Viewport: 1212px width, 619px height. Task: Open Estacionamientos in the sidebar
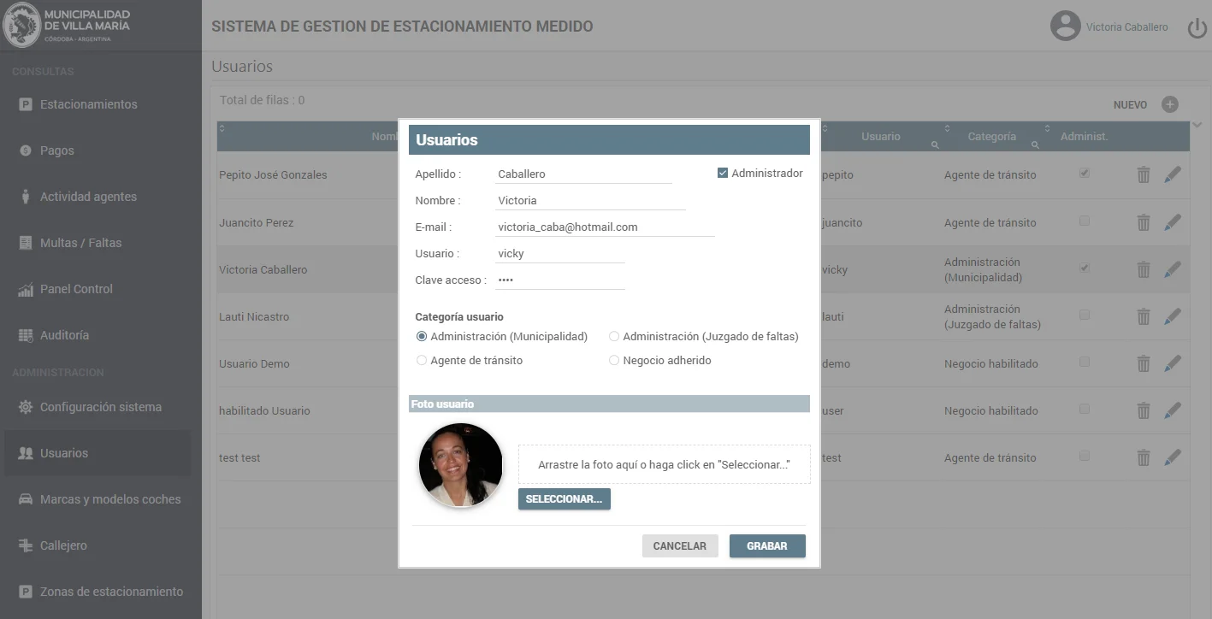[88, 104]
